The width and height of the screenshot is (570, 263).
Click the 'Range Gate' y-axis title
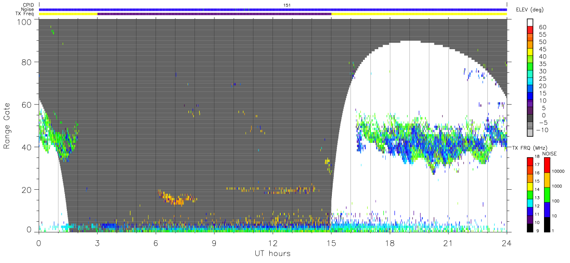pyautogui.click(x=7, y=126)
